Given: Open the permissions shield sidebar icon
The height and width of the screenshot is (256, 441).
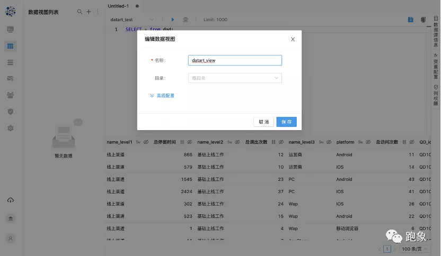Looking at the screenshot, I should tap(11, 112).
